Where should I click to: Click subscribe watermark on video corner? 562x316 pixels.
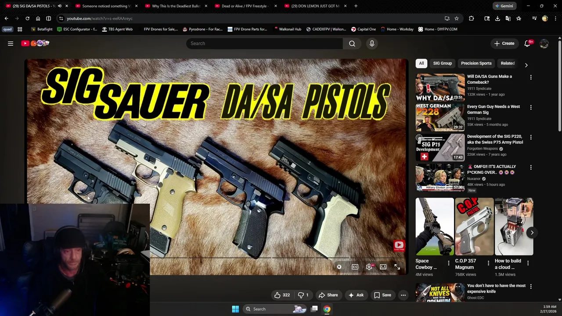point(399,247)
